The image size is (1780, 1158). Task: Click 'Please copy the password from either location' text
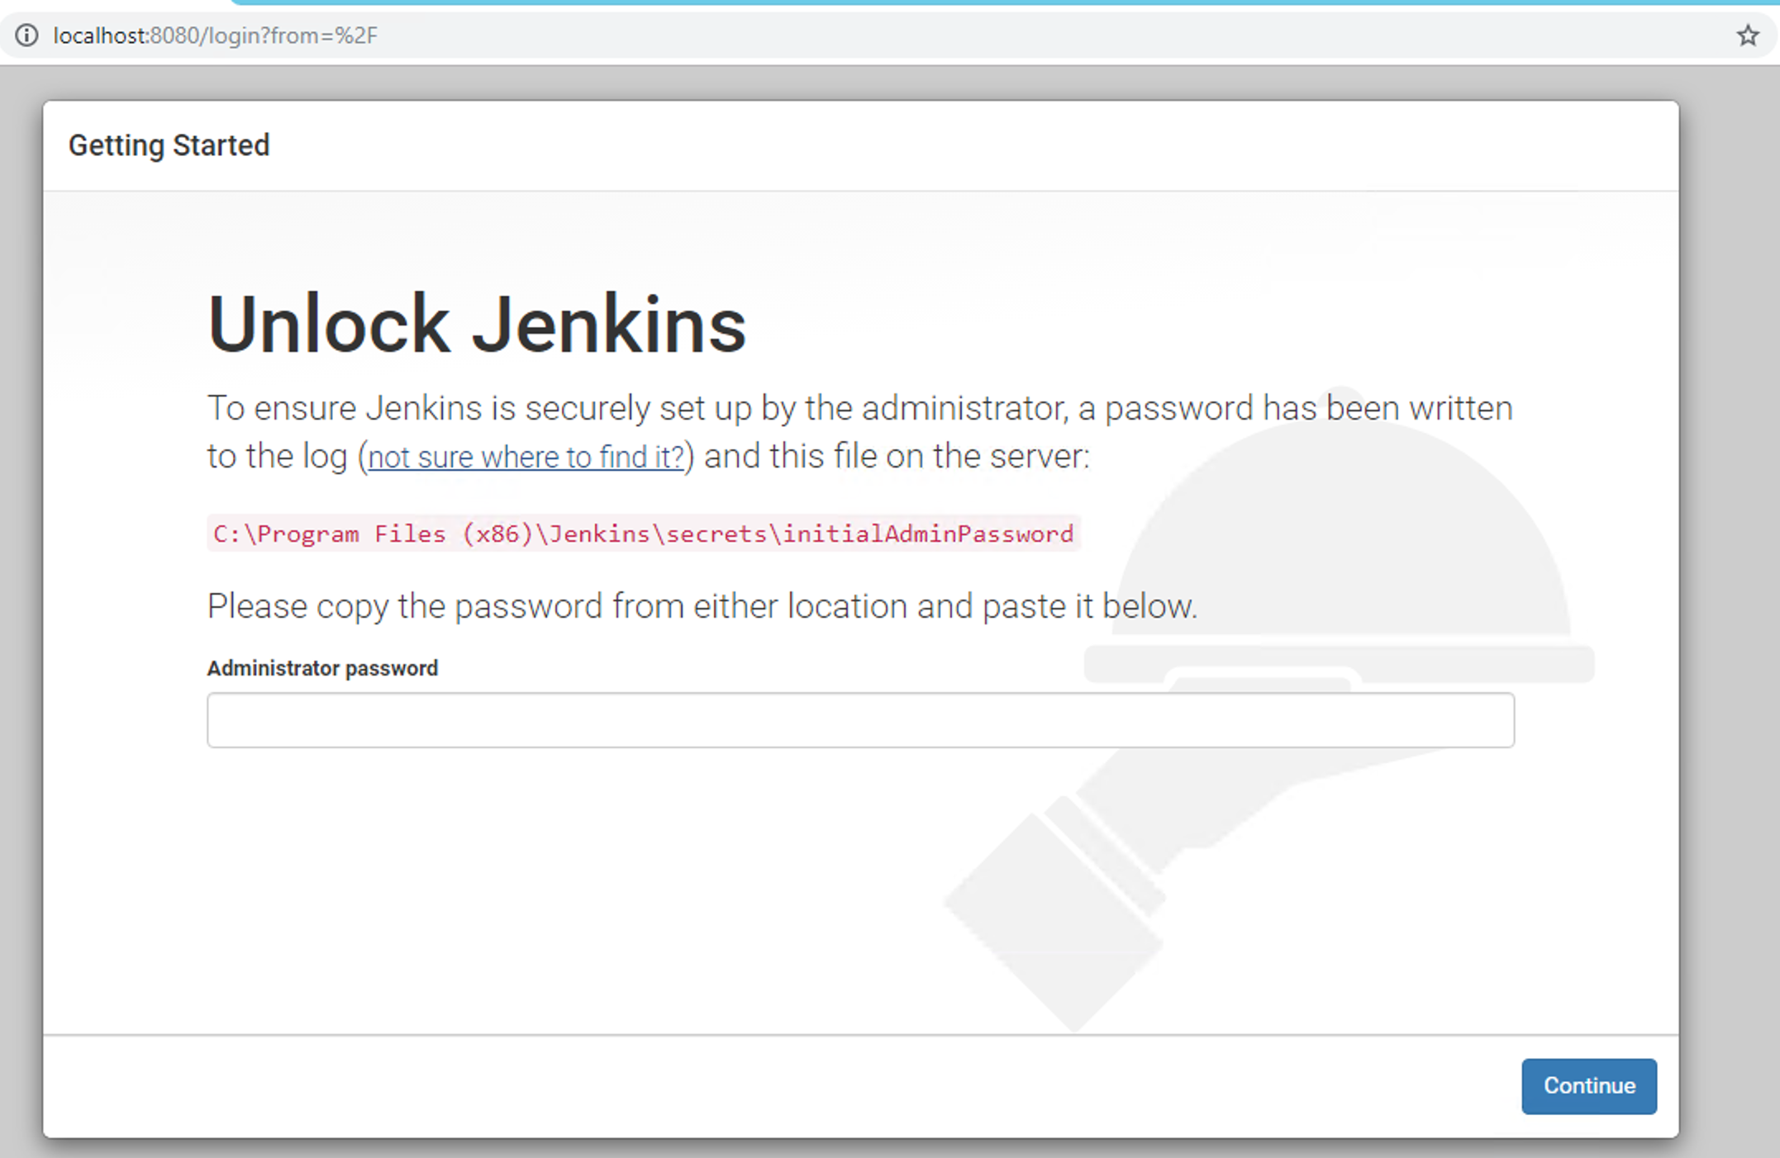(x=558, y=606)
